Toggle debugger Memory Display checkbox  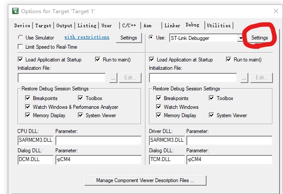pos(159,115)
